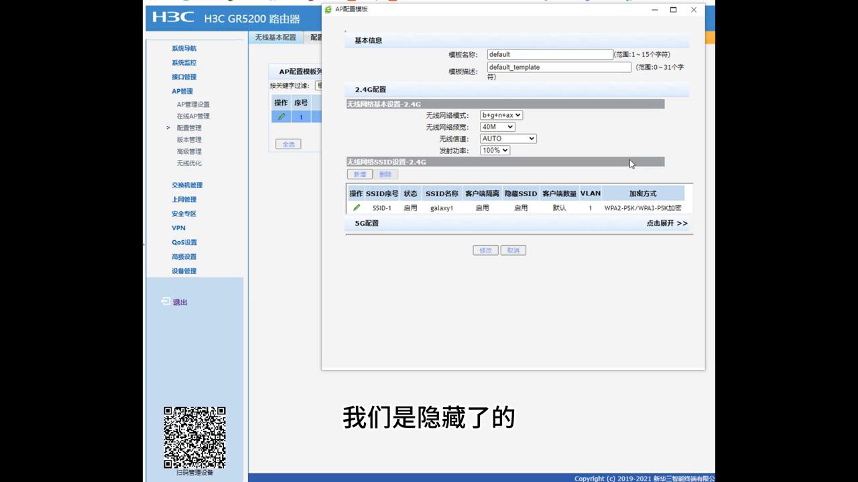The height and width of the screenshot is (482, 858).
Task: Click the 取消 button
Action: click(x=513, y=250)
